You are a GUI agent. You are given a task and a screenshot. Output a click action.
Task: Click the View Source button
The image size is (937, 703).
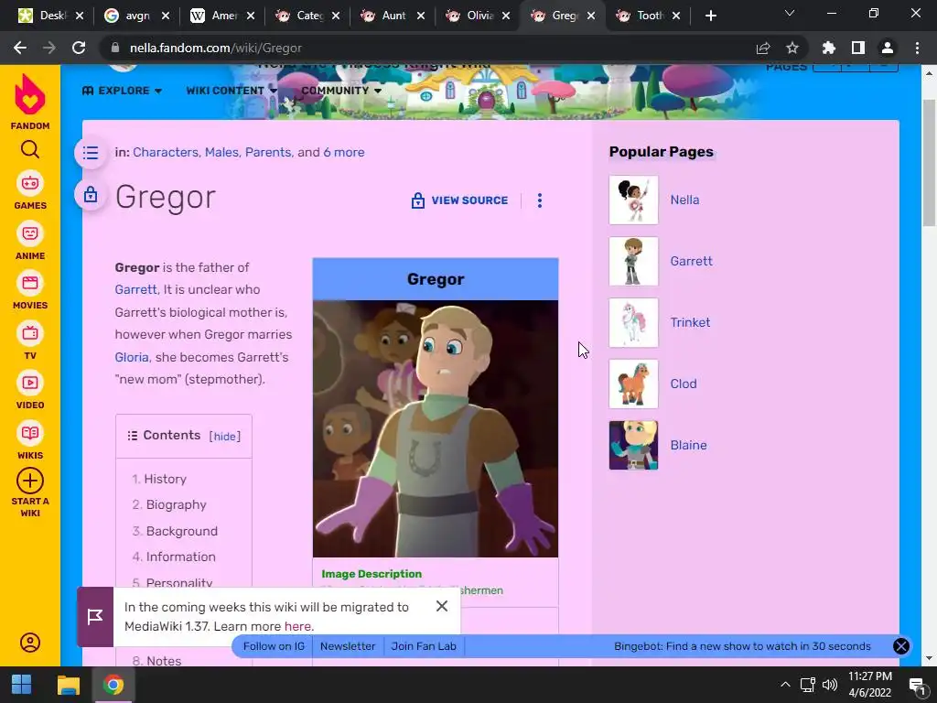tap(459, 200)
